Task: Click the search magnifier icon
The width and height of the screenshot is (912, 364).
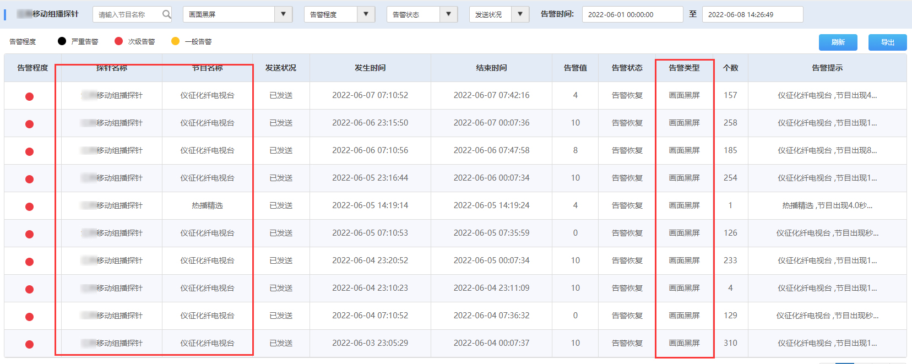Action: [166, 14]
